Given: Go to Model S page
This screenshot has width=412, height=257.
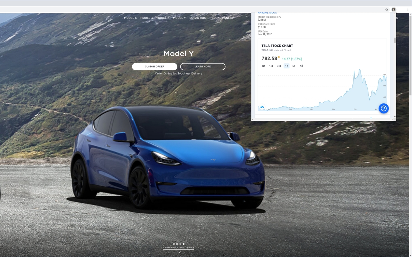Looking at the screenshot, I should click(130, 18).
